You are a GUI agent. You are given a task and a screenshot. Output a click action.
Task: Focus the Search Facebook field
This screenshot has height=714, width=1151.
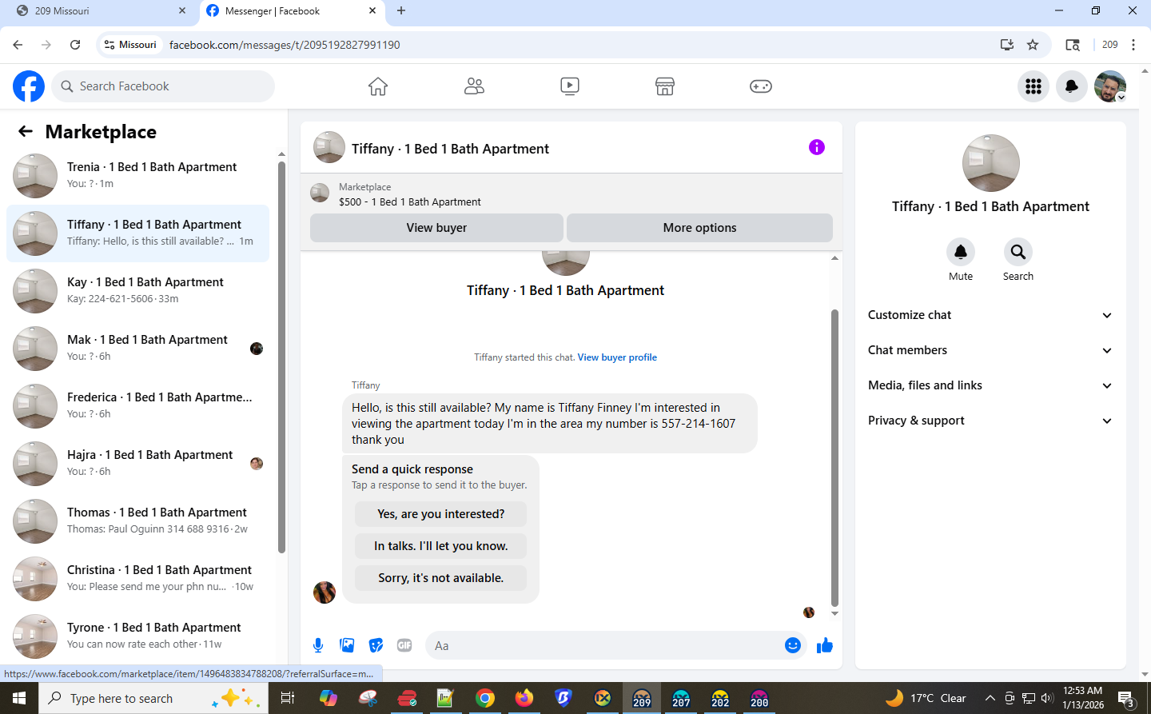click(163, 86)
